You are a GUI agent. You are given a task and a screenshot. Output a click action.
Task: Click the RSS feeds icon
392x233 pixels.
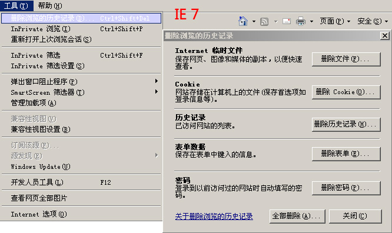[264, 22]
